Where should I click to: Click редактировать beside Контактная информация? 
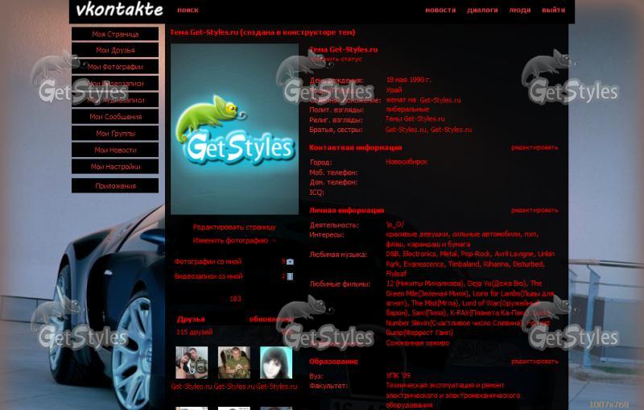(x=535, y=147)
